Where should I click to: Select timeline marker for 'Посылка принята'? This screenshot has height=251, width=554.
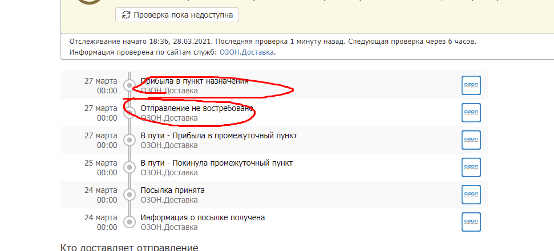pos(130,195)
